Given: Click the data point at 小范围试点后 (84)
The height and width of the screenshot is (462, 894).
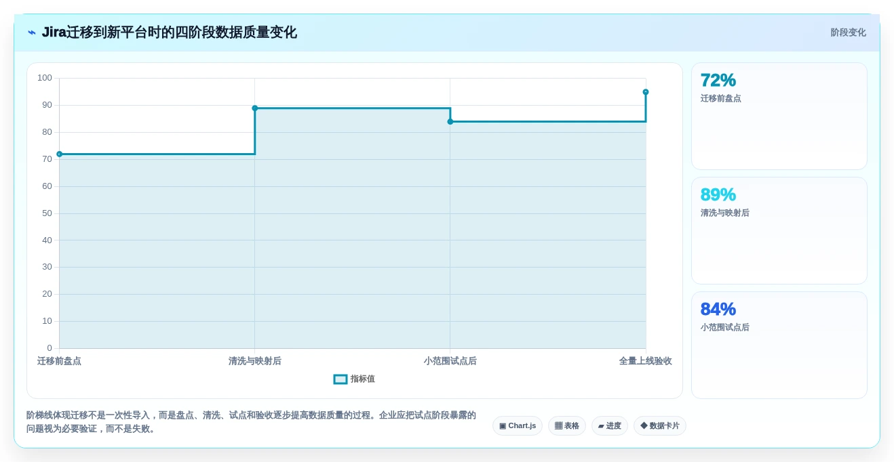Looking at the screenshot, I should (x=450, y=122).
